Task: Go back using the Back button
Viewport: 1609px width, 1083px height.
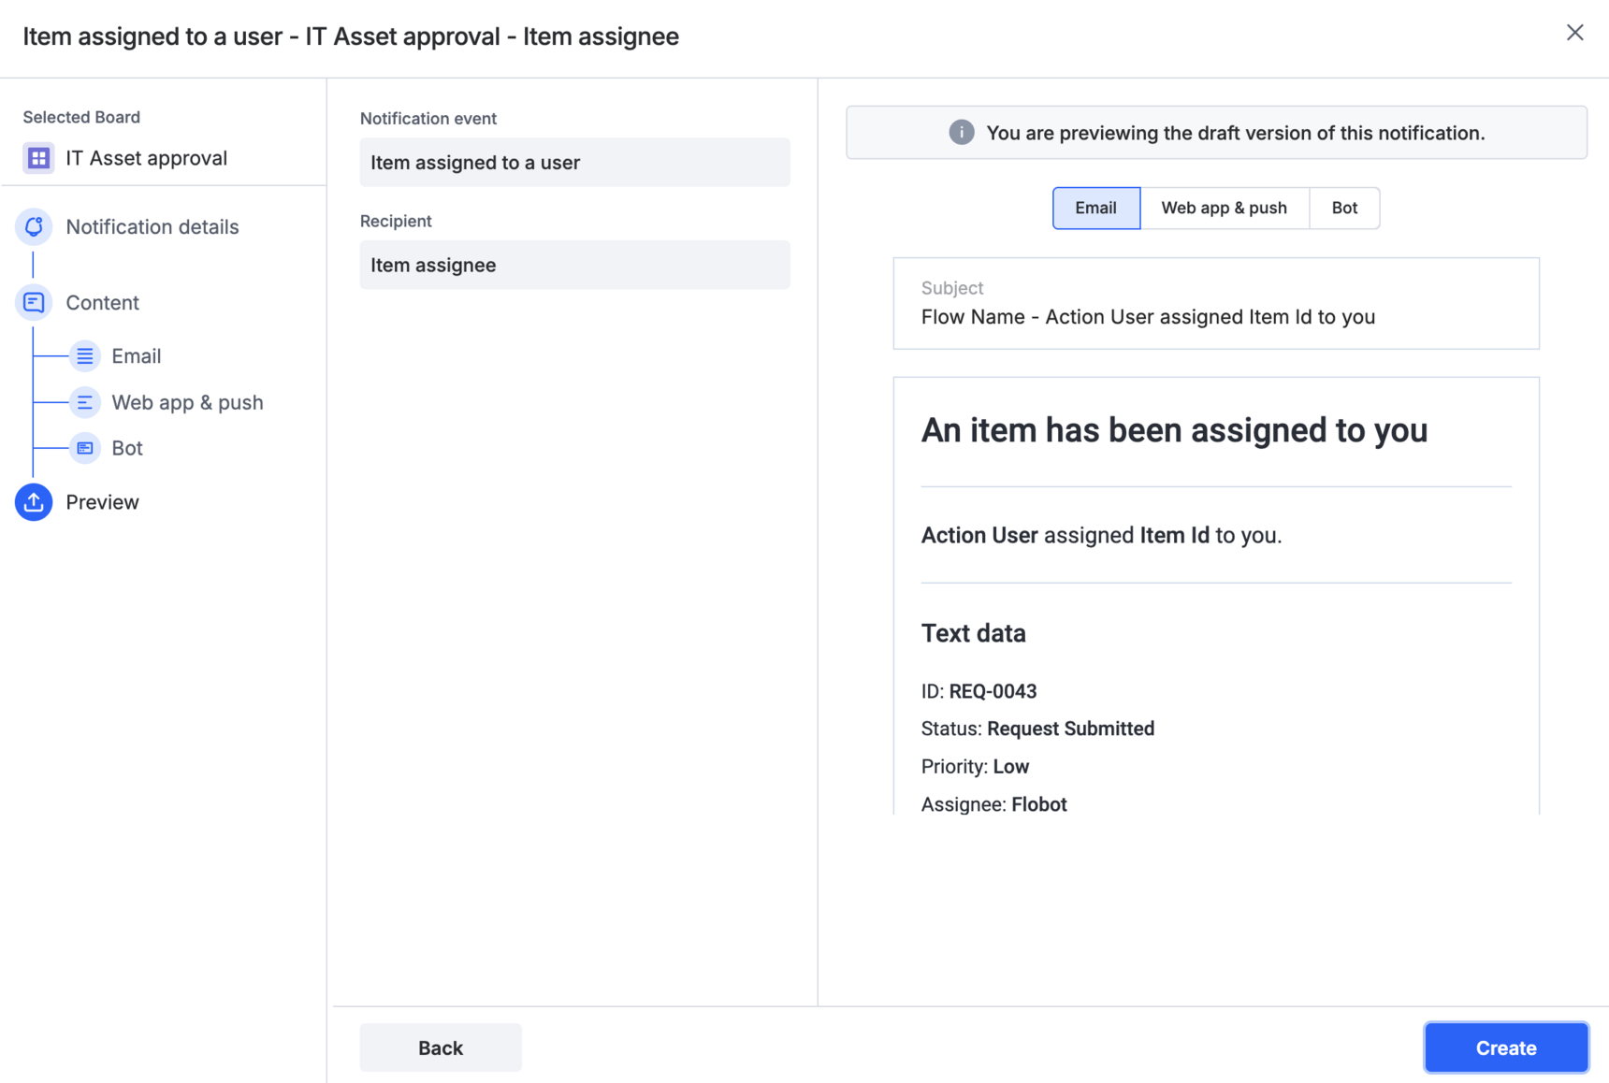Action: coord(441,1047)
